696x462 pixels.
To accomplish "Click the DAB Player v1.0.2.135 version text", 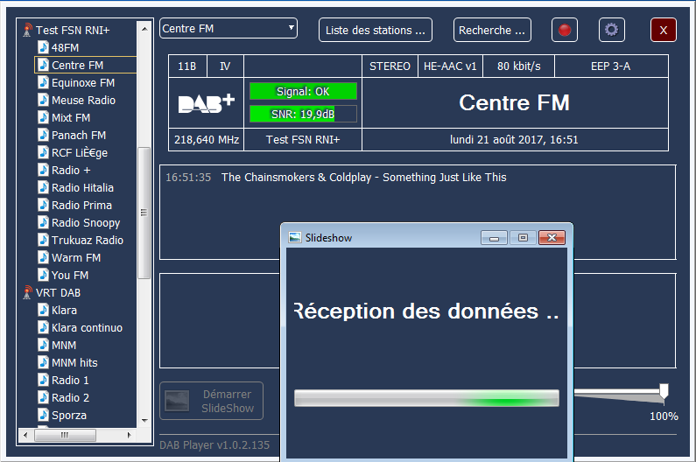I will [214, 445].
